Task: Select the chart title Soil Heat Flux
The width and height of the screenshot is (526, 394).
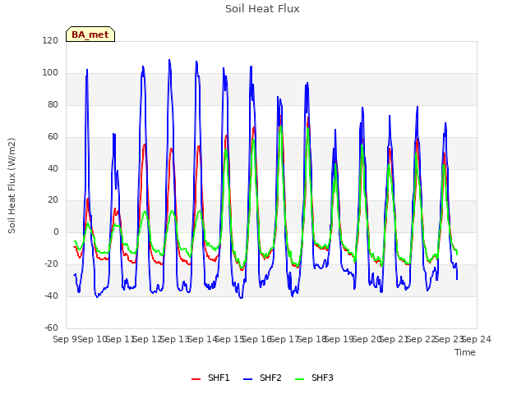Action: (262, 9)
